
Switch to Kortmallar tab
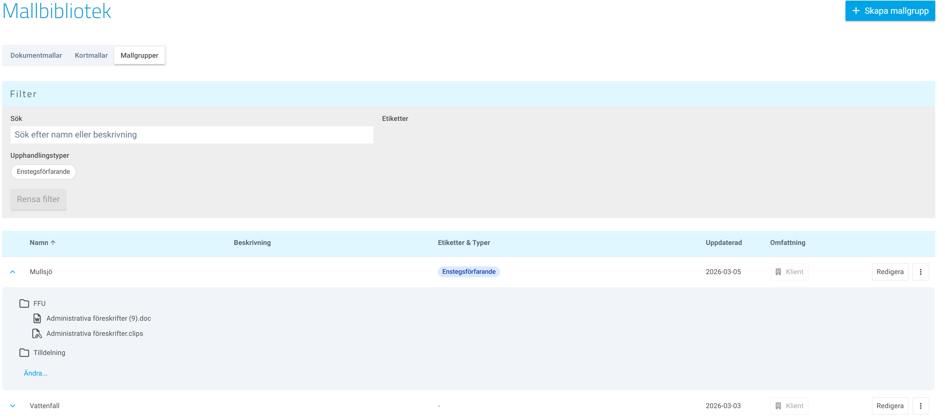point(91,55)
